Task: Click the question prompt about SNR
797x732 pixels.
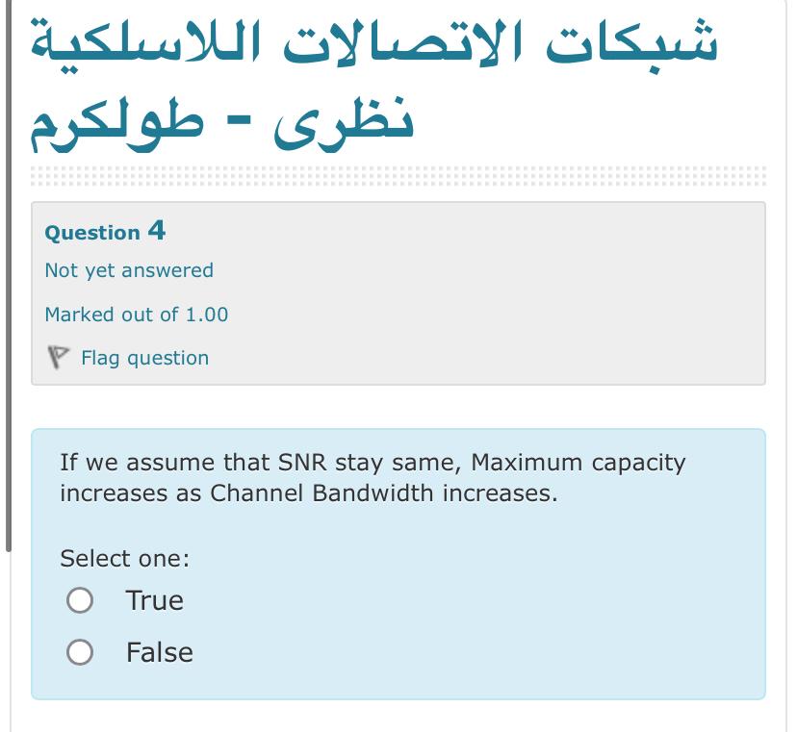Action: [373, 477]
